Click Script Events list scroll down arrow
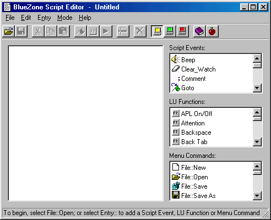271x220 pixels. pyautogui.click(x=257, y=88)
